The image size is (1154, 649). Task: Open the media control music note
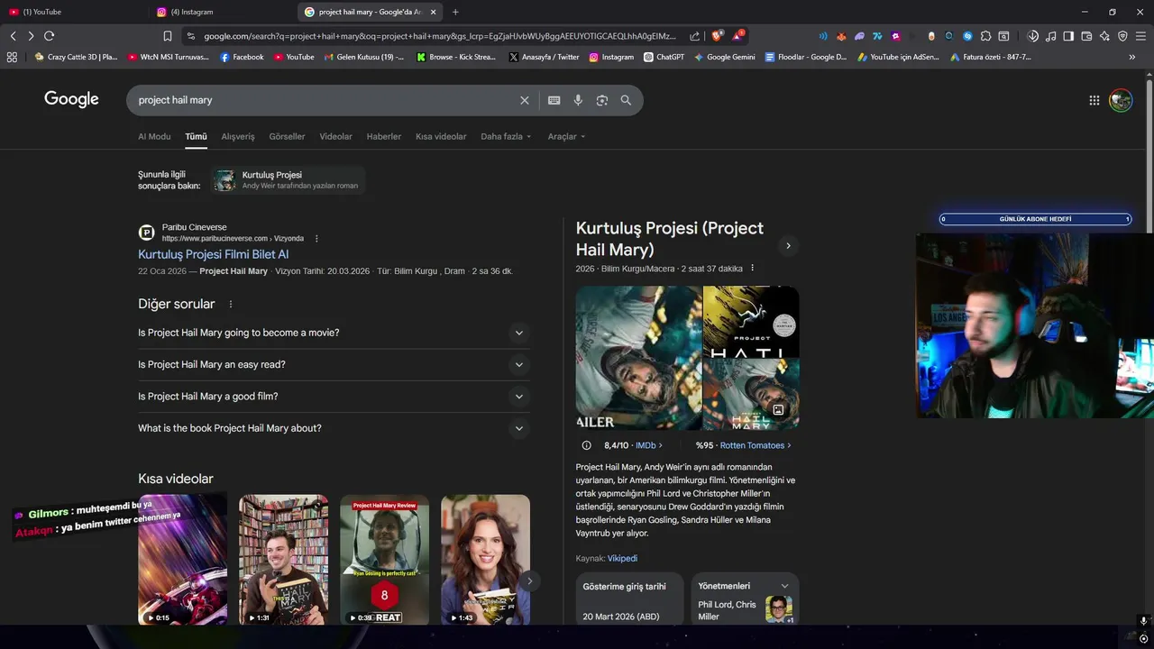click(x=1051, y=36)
